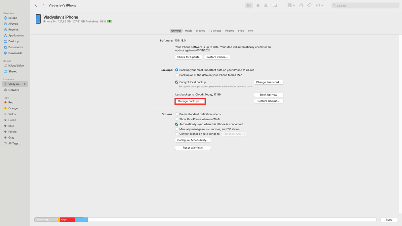Go back with the back arrow
Screen dimensions: 402x226
tap(36, 6)
